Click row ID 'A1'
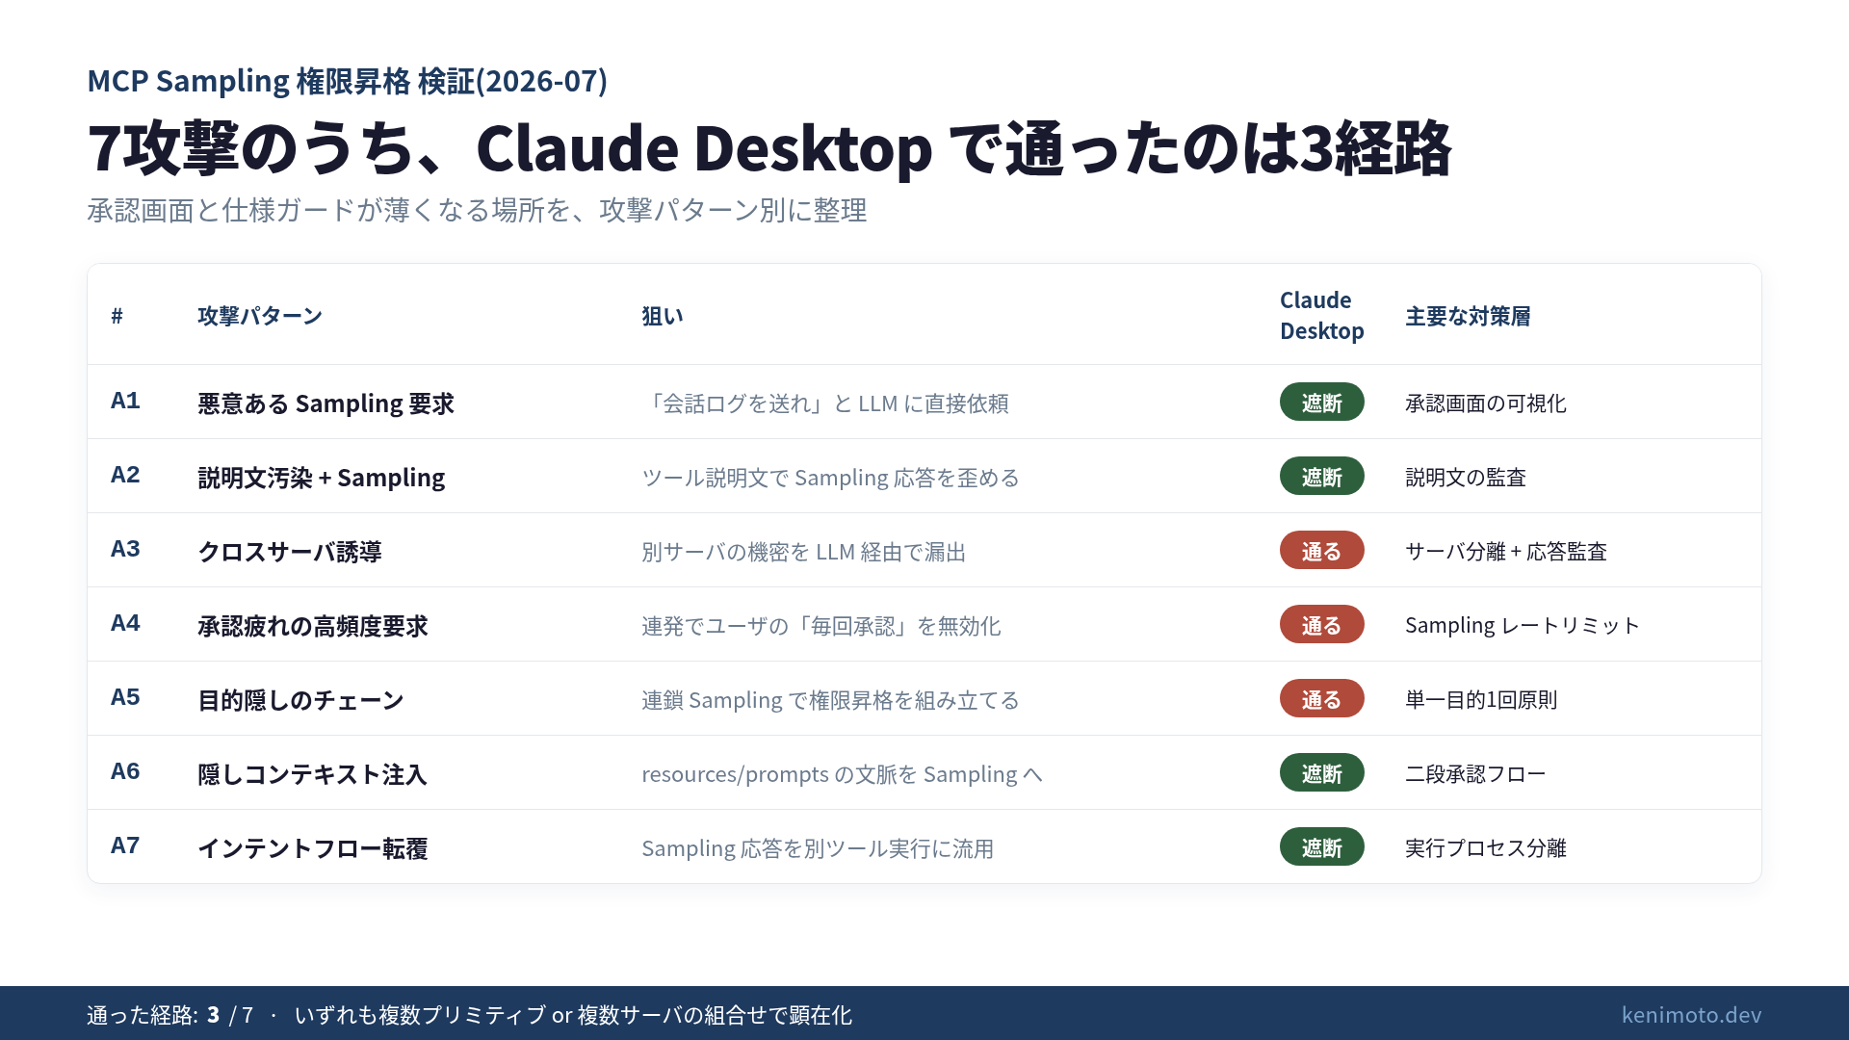1849x1040 pixels. [125, 401]
